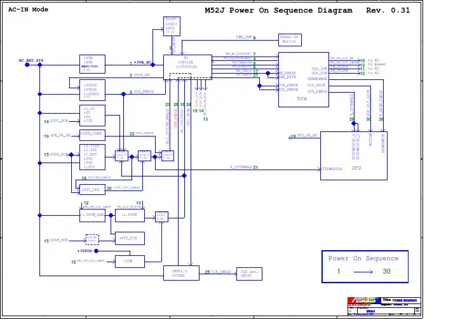Click the ASUS logo in title block
This screenshot has height=320, width=453.
point(364,300)
